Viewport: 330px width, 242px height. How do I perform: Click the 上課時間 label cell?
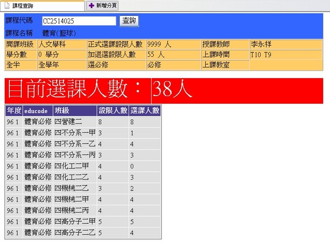(x=225, y=55)
